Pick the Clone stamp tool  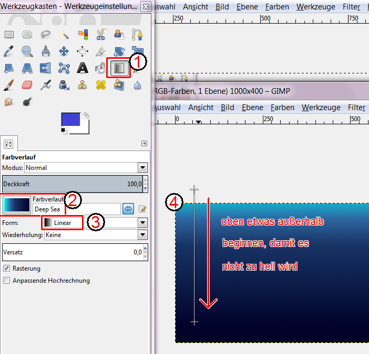pyautogui.click(x=83, y=85)
